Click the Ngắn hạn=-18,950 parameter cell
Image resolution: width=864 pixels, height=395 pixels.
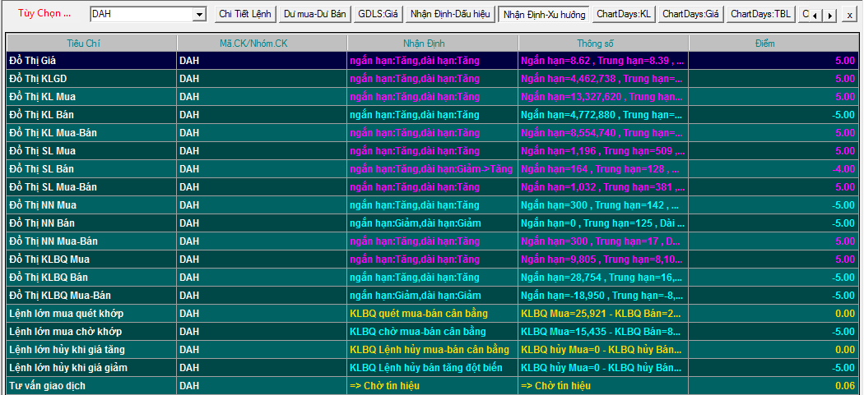click(x=603, y=296)
